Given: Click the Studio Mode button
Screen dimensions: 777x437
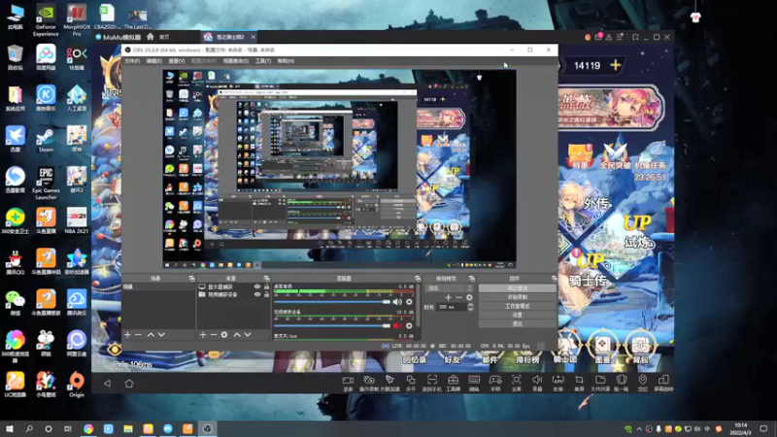Looking at the screenshot, I should [x=517, y=306].
